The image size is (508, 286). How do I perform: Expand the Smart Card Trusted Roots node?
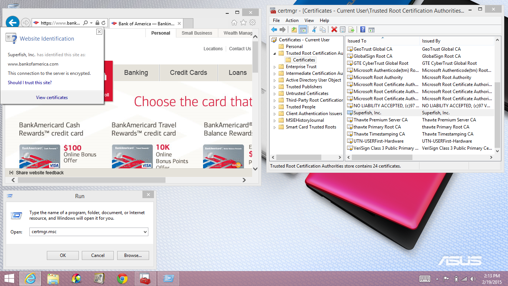[x=275, y=127]
